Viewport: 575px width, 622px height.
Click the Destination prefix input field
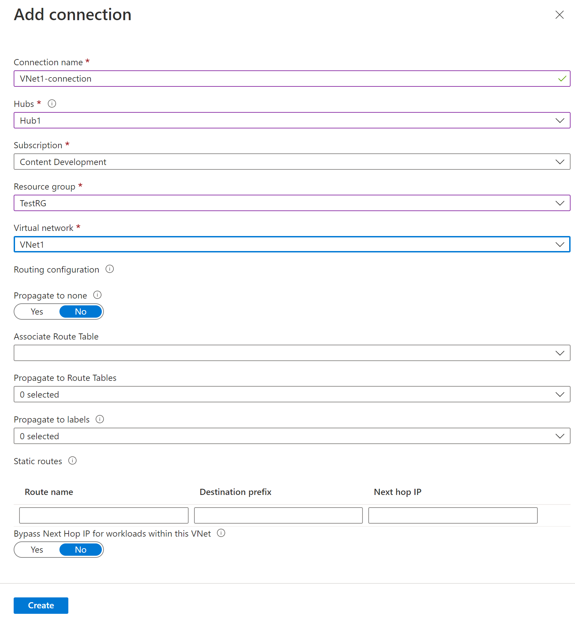pyautogui.click(x=278, y=515)
